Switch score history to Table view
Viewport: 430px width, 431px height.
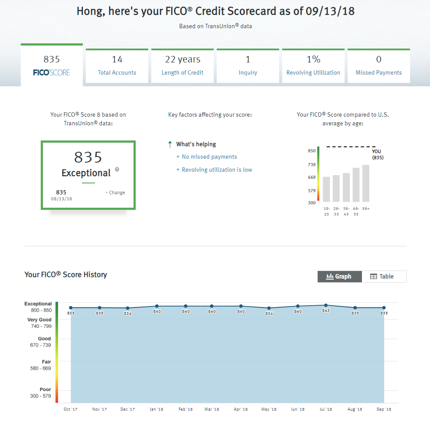point(384,277)
